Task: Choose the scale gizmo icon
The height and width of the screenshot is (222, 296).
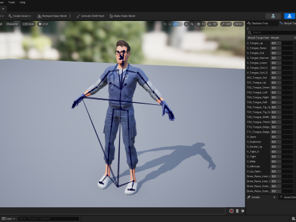Action: click(x=180, y=24)
